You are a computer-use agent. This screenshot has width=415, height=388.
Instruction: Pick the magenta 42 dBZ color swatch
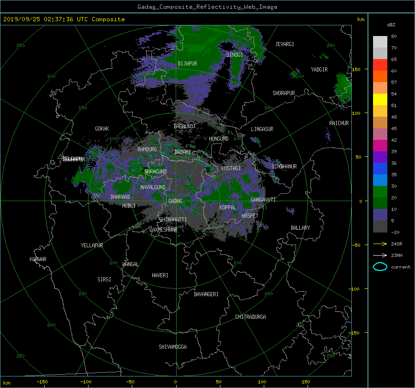pyautogui.click(x=380, y=146)
